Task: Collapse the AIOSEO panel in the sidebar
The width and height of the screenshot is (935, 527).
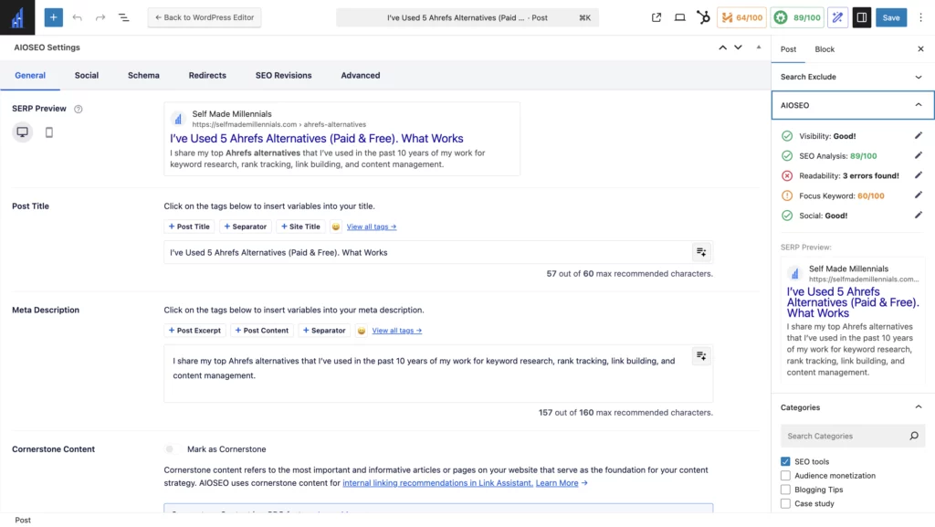Action: tap(920, 105)
